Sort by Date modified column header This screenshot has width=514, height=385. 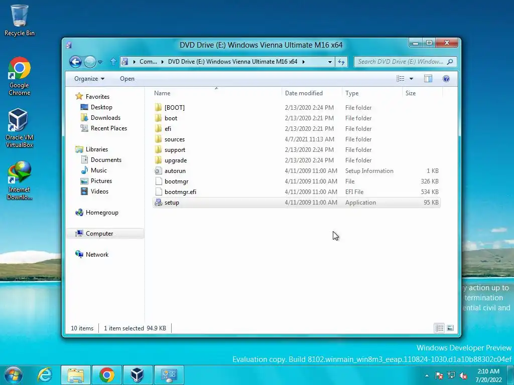tap(311, 93)
